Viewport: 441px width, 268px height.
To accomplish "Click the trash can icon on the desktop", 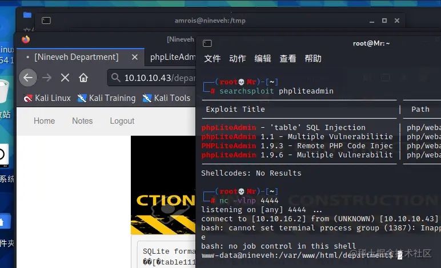I will [x=4, y=91].
